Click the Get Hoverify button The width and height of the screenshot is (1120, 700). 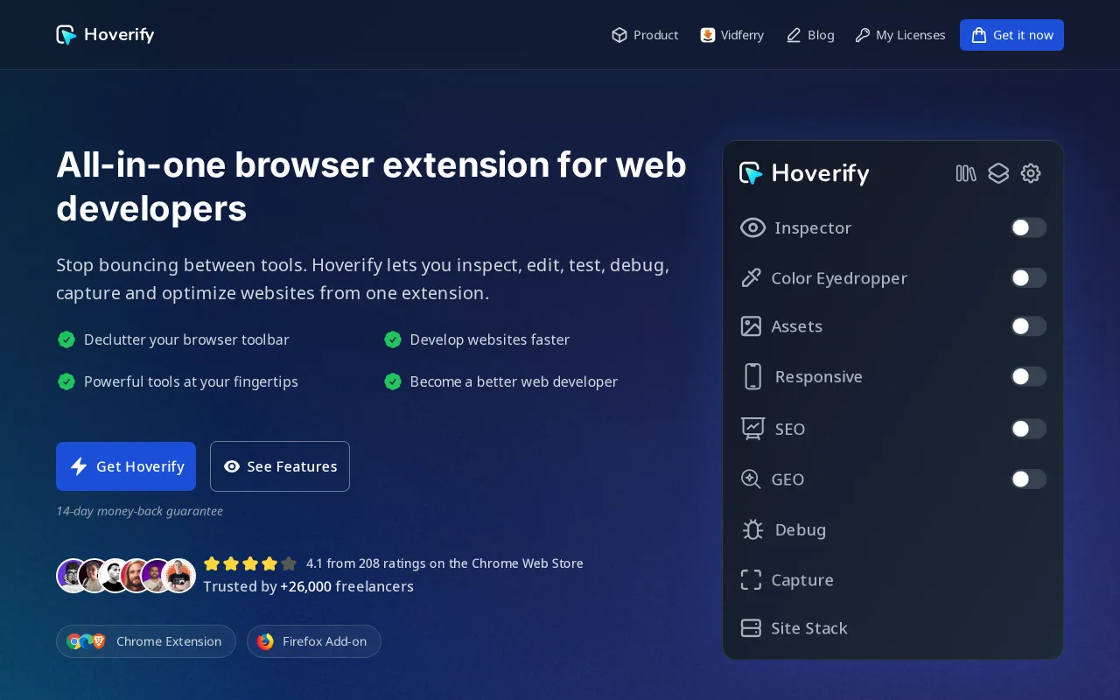tap(126, 466)
